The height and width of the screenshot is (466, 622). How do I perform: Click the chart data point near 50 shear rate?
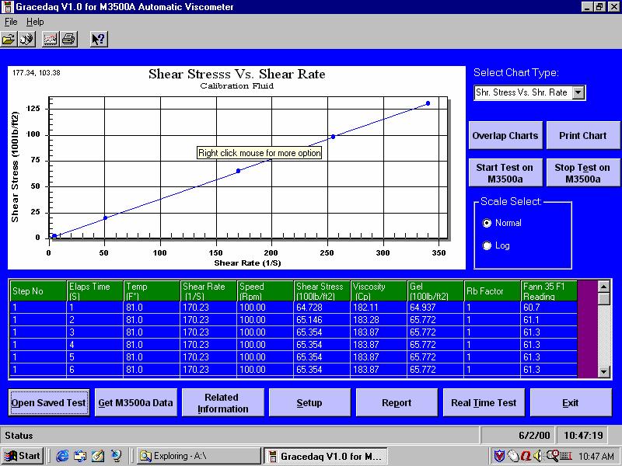105,218
